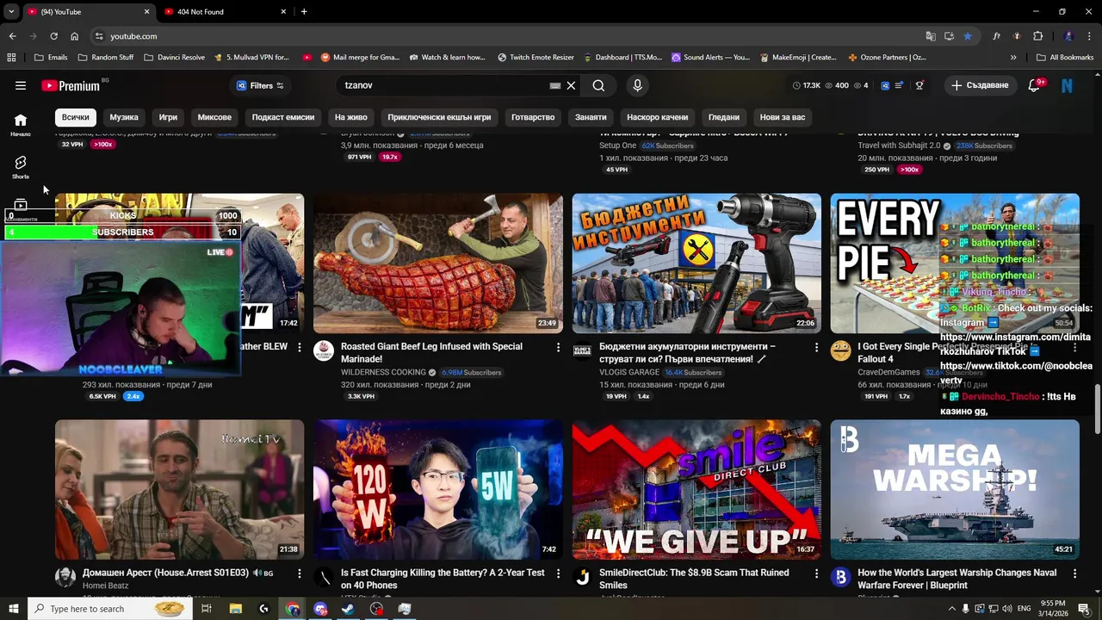1102x620 pixels.
Task: Open the Roasted Giant Beef Leg thumbnail
Action: point(438,263)
